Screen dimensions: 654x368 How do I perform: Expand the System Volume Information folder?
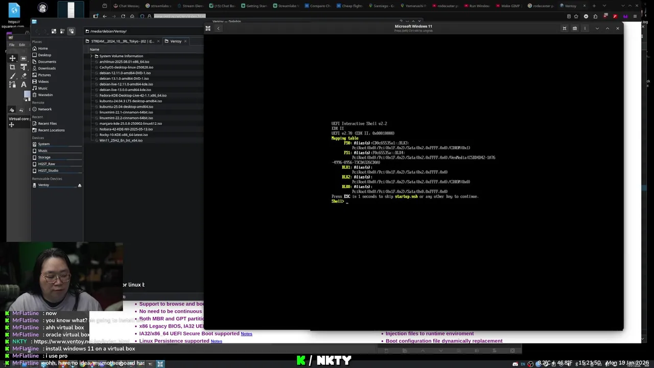click(x=91, y=56)
